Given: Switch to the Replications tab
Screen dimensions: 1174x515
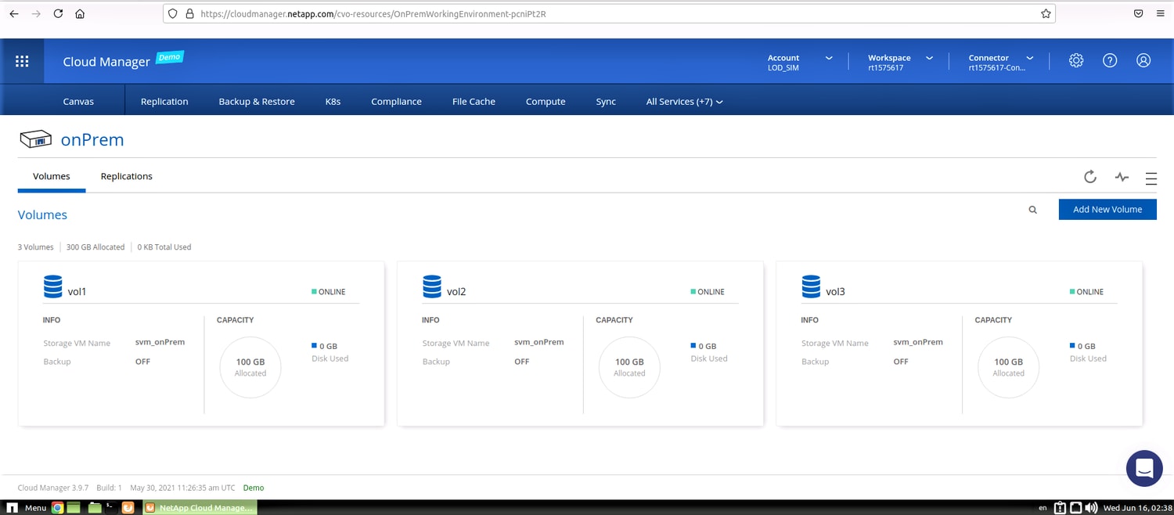Looking at the screenshot, I should pyautogui.click(x=126, y=176).
